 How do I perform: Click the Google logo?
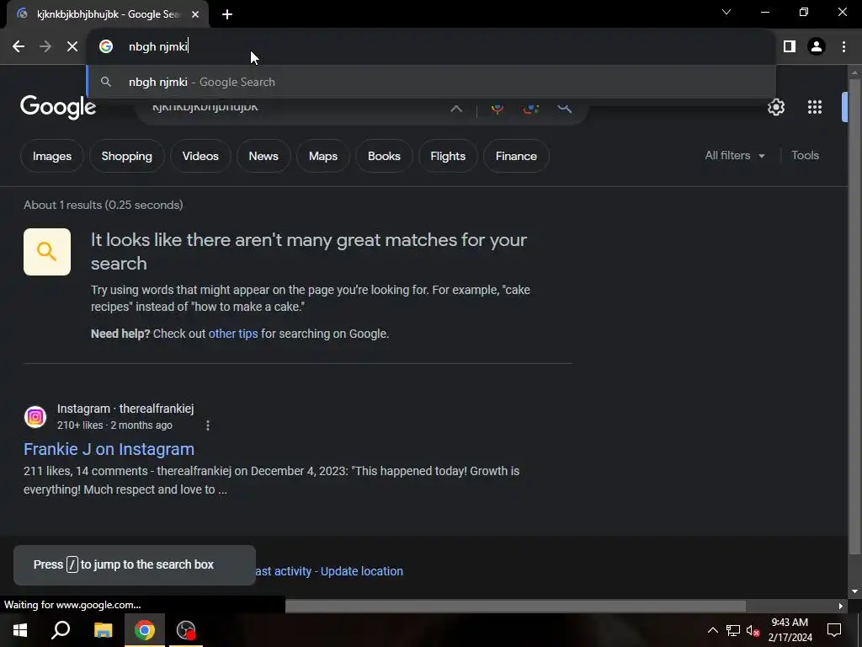(x=58, y=107)
